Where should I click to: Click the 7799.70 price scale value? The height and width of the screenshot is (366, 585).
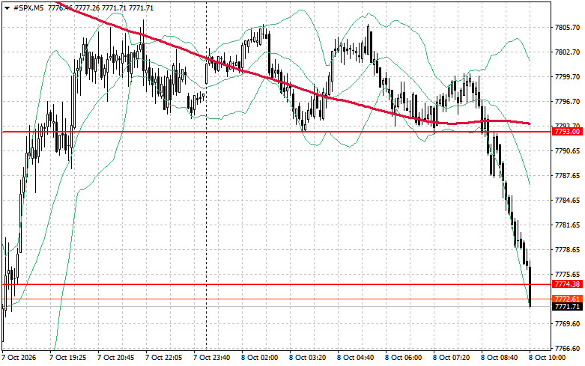pos(567,77)
